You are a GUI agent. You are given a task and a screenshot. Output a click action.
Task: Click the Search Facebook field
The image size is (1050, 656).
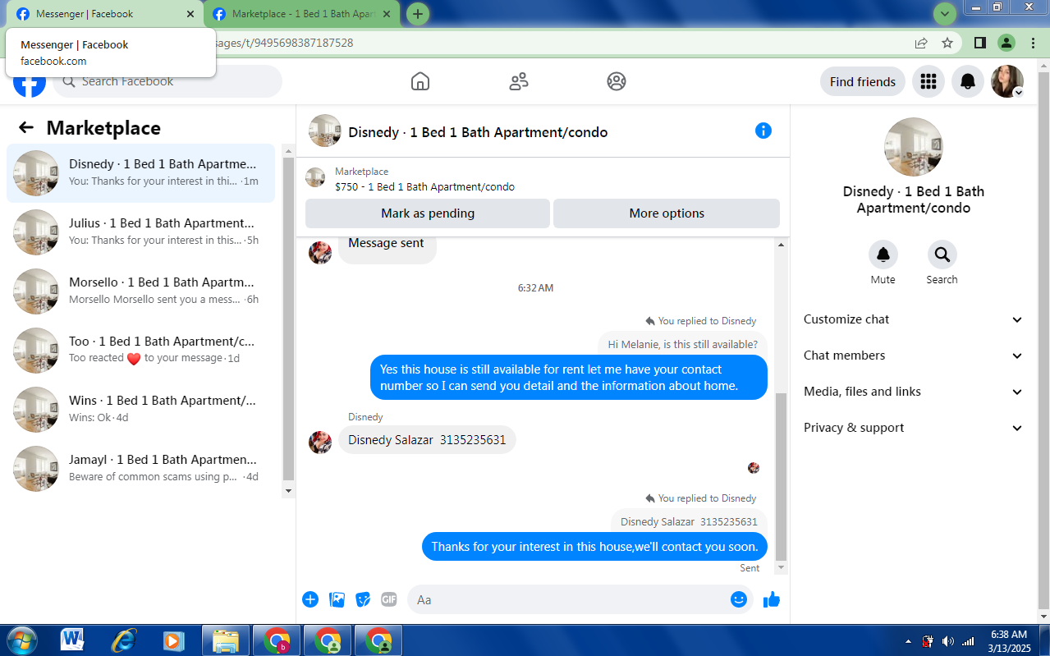[x=167, y=81]
